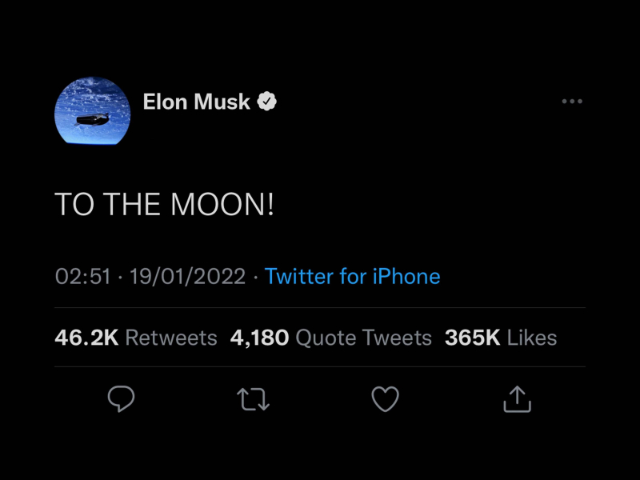Open the Quote Tweets label
The image size is (640, 480).
tap(363, 338)
